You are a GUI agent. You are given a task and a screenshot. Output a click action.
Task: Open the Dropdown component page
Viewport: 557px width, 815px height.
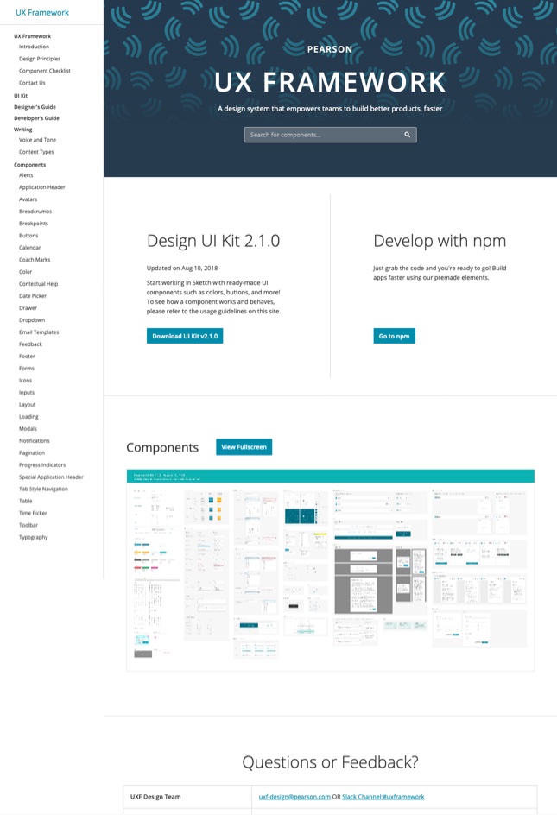32,320
